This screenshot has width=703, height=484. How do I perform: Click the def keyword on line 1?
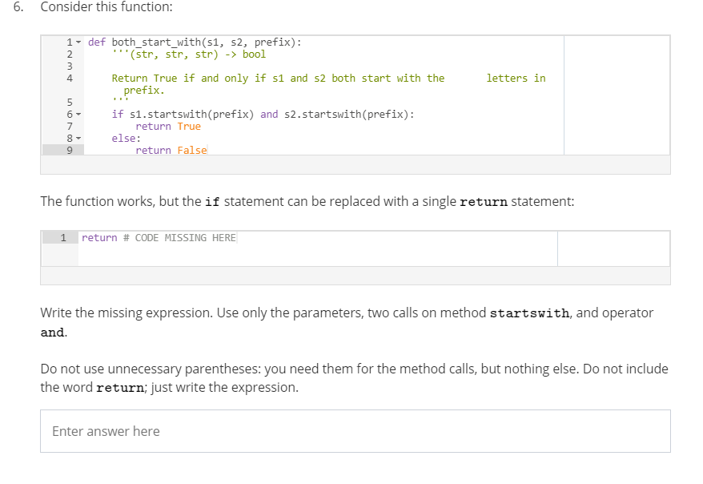(97, 42)
